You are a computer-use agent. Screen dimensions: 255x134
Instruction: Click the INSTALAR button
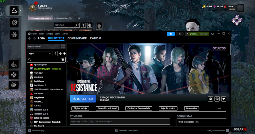(x=83, y=99)
